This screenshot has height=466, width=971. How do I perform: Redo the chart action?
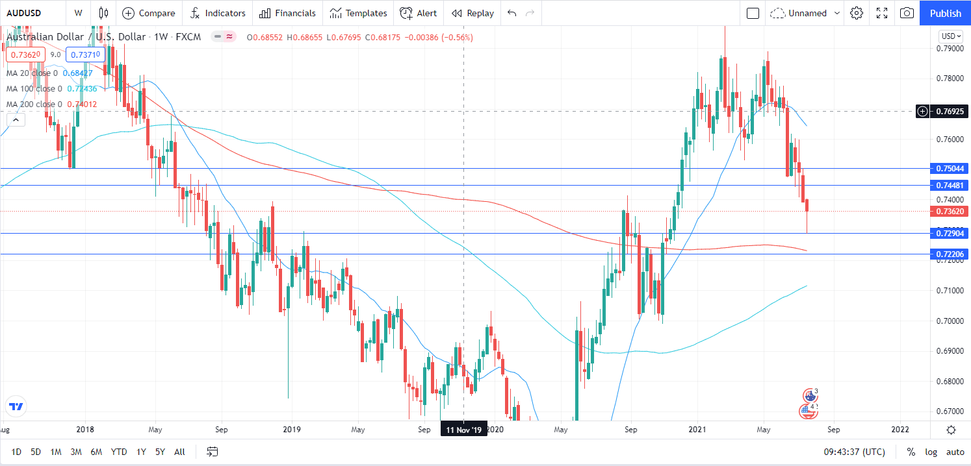[x=530, y=13]
